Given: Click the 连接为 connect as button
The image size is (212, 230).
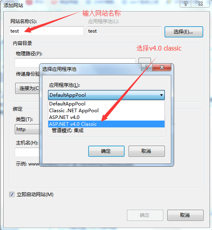Looking at the screenshot, I should coord(28,88).
